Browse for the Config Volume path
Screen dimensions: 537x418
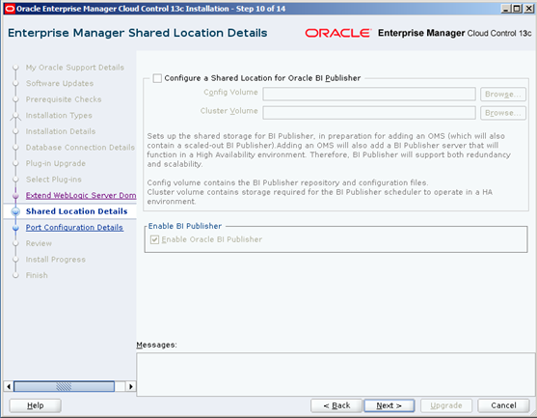(x=502, y=95)
